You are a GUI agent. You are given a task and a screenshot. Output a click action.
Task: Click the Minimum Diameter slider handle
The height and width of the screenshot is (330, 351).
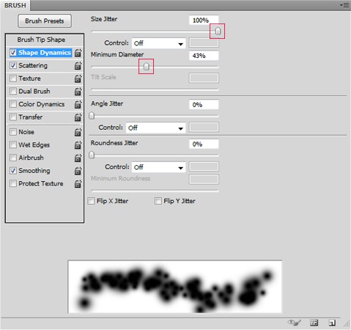pos(146,66)
